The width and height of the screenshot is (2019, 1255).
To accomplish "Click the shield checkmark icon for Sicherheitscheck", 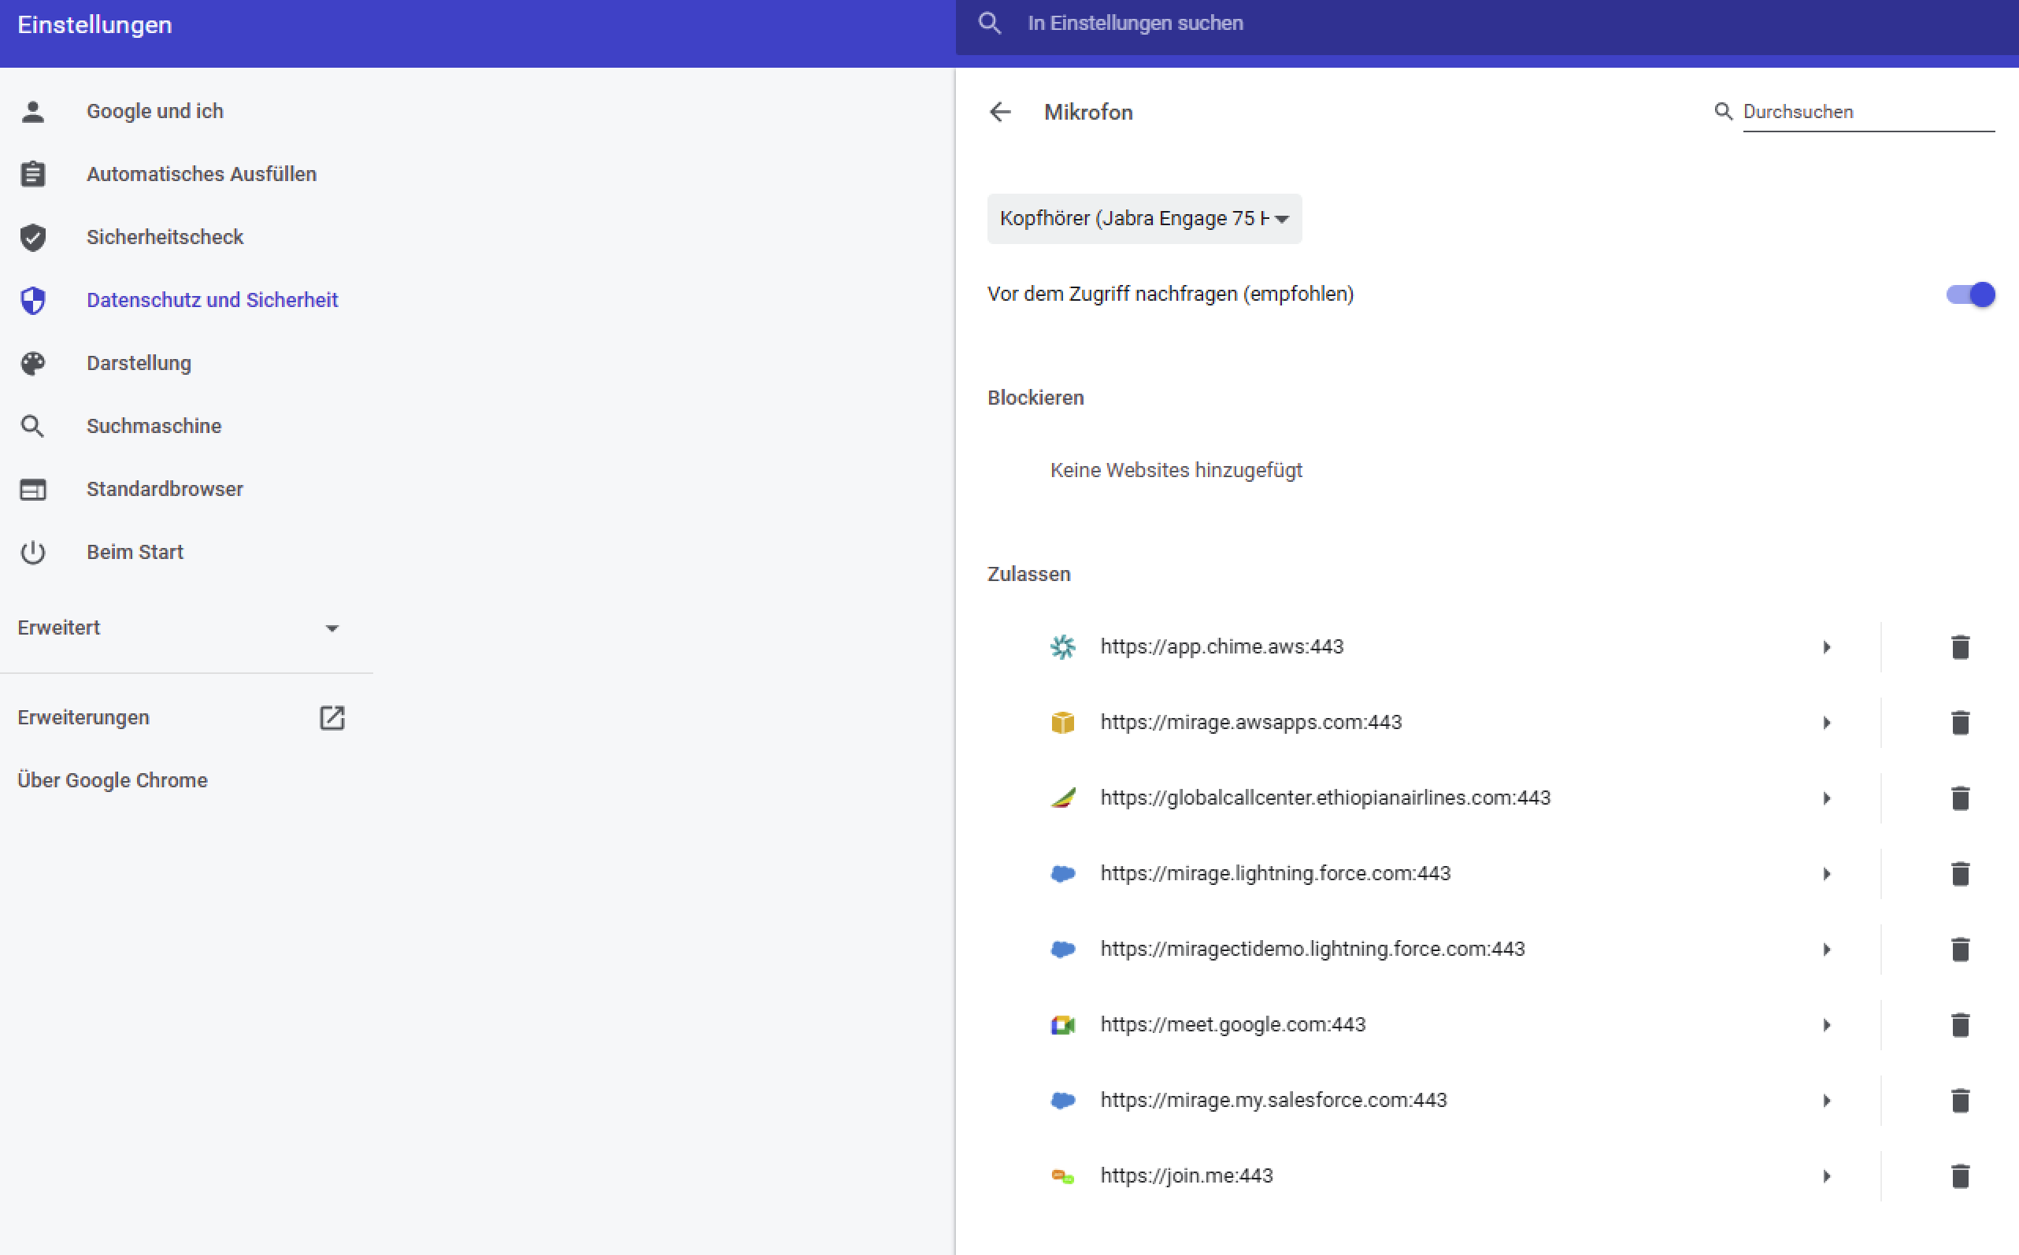I will (x=33, y=238).
